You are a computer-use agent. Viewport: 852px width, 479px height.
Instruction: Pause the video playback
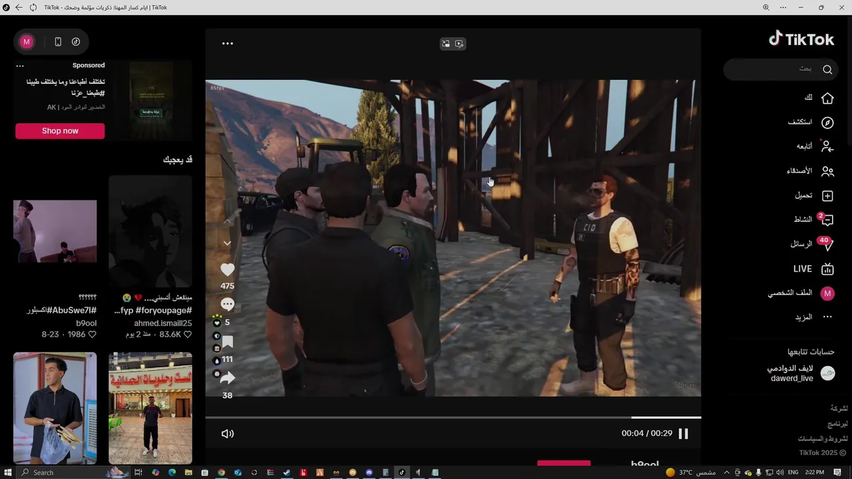684,434
